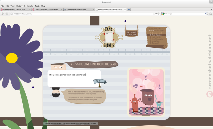Open the Google search engine dropdown
This screenshot has height=129, width=213.
(x=164, y=14)
